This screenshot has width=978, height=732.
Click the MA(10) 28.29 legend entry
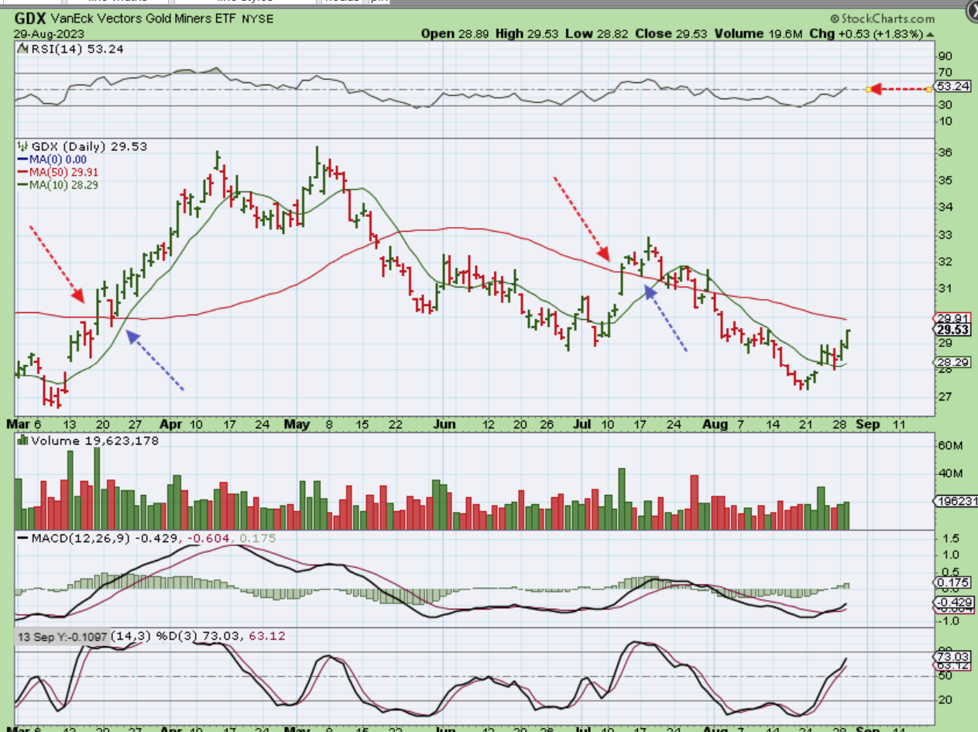pyautogui.click(x=59, y=184)
